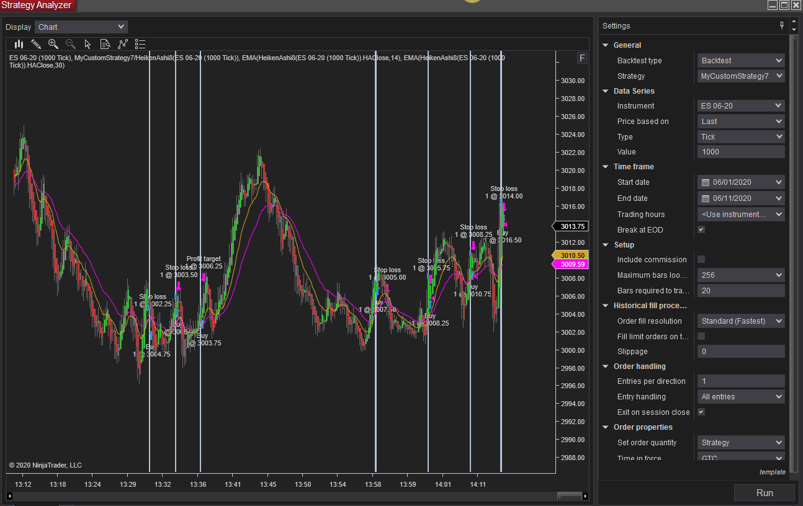
Task: Open the Start date picker dropdown
Action: (x=779, y=182)
